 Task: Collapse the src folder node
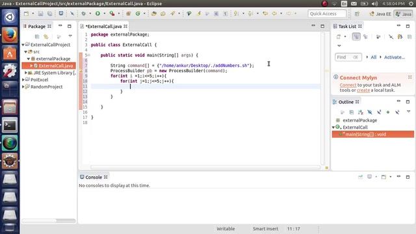26,52
